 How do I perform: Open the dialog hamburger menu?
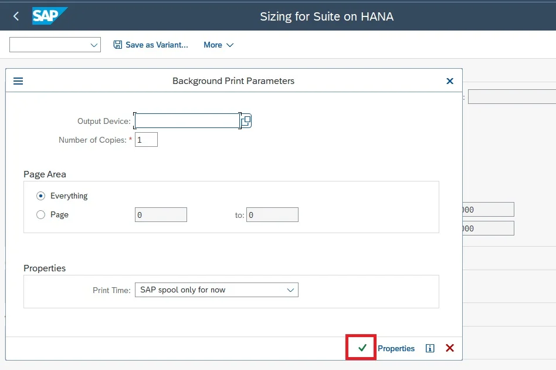click(x=18, y=81)
